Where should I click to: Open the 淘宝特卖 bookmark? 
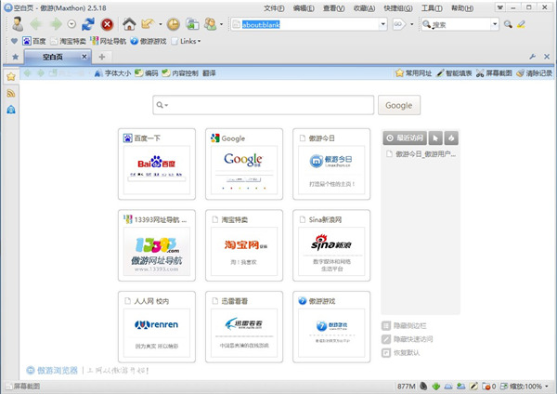68,41
